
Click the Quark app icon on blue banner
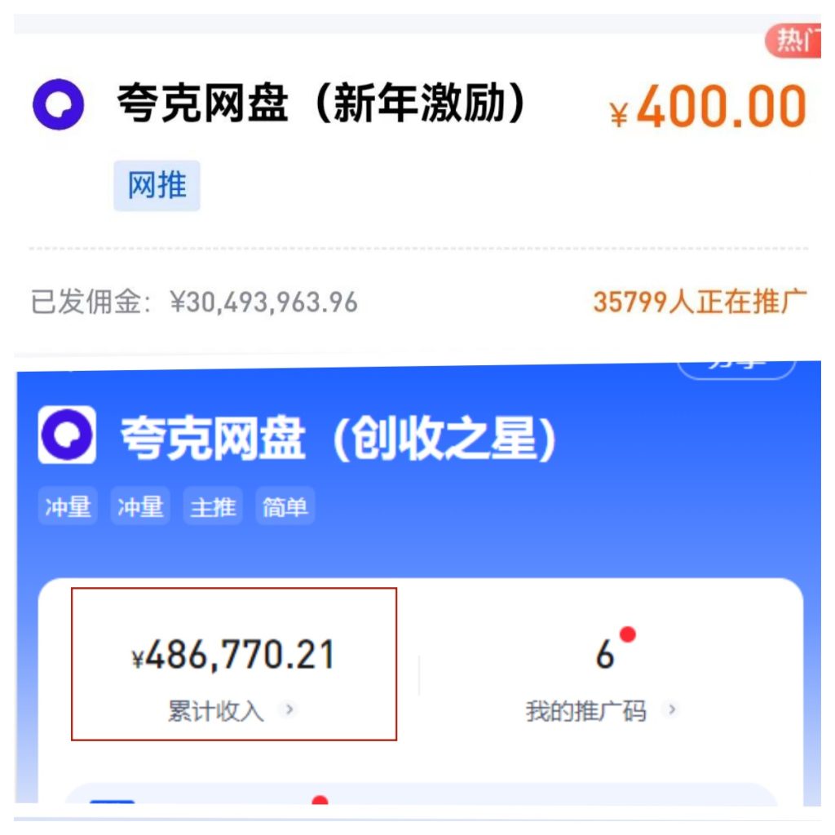(x=67, y=435)
